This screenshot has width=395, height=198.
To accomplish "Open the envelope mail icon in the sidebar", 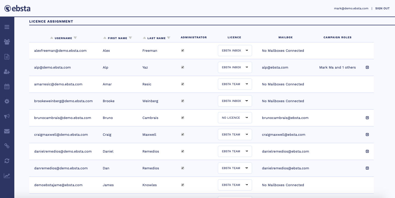I will tap(7, 131).
